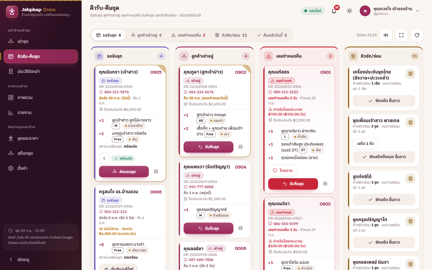Click ส่งมอบชุด button for คุณมินตรา
Screen dimensions: 432x270
(124, 172)
